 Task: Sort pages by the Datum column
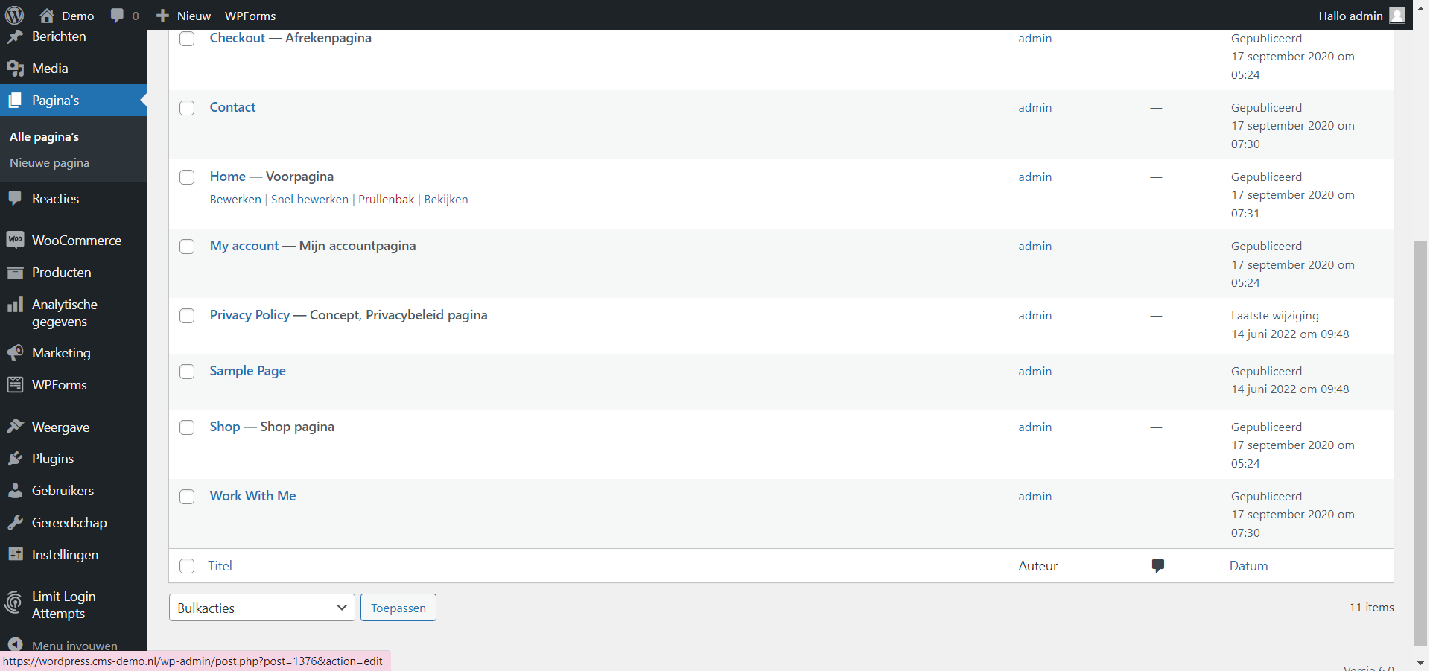coord(1248,566)
